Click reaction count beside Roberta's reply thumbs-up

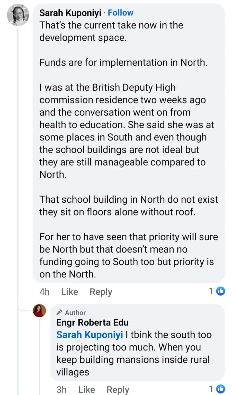211,389
